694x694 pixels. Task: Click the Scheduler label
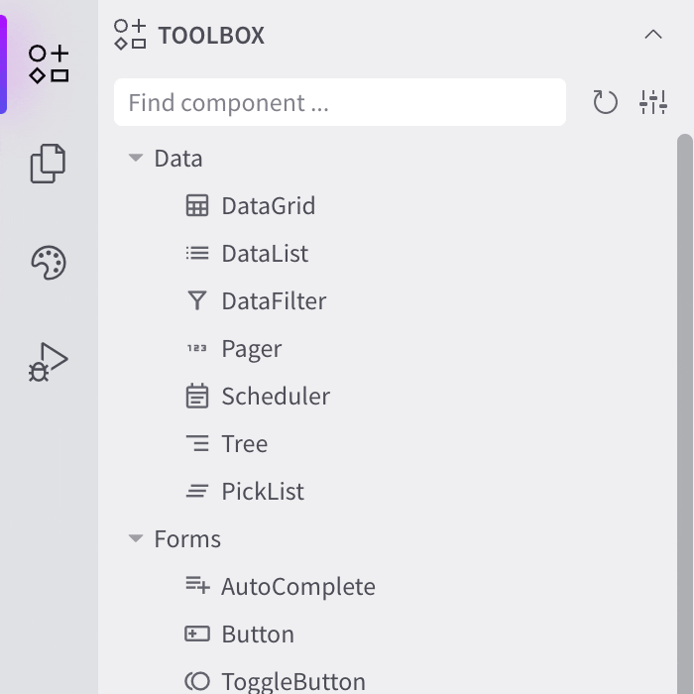(x=276, y=397)
